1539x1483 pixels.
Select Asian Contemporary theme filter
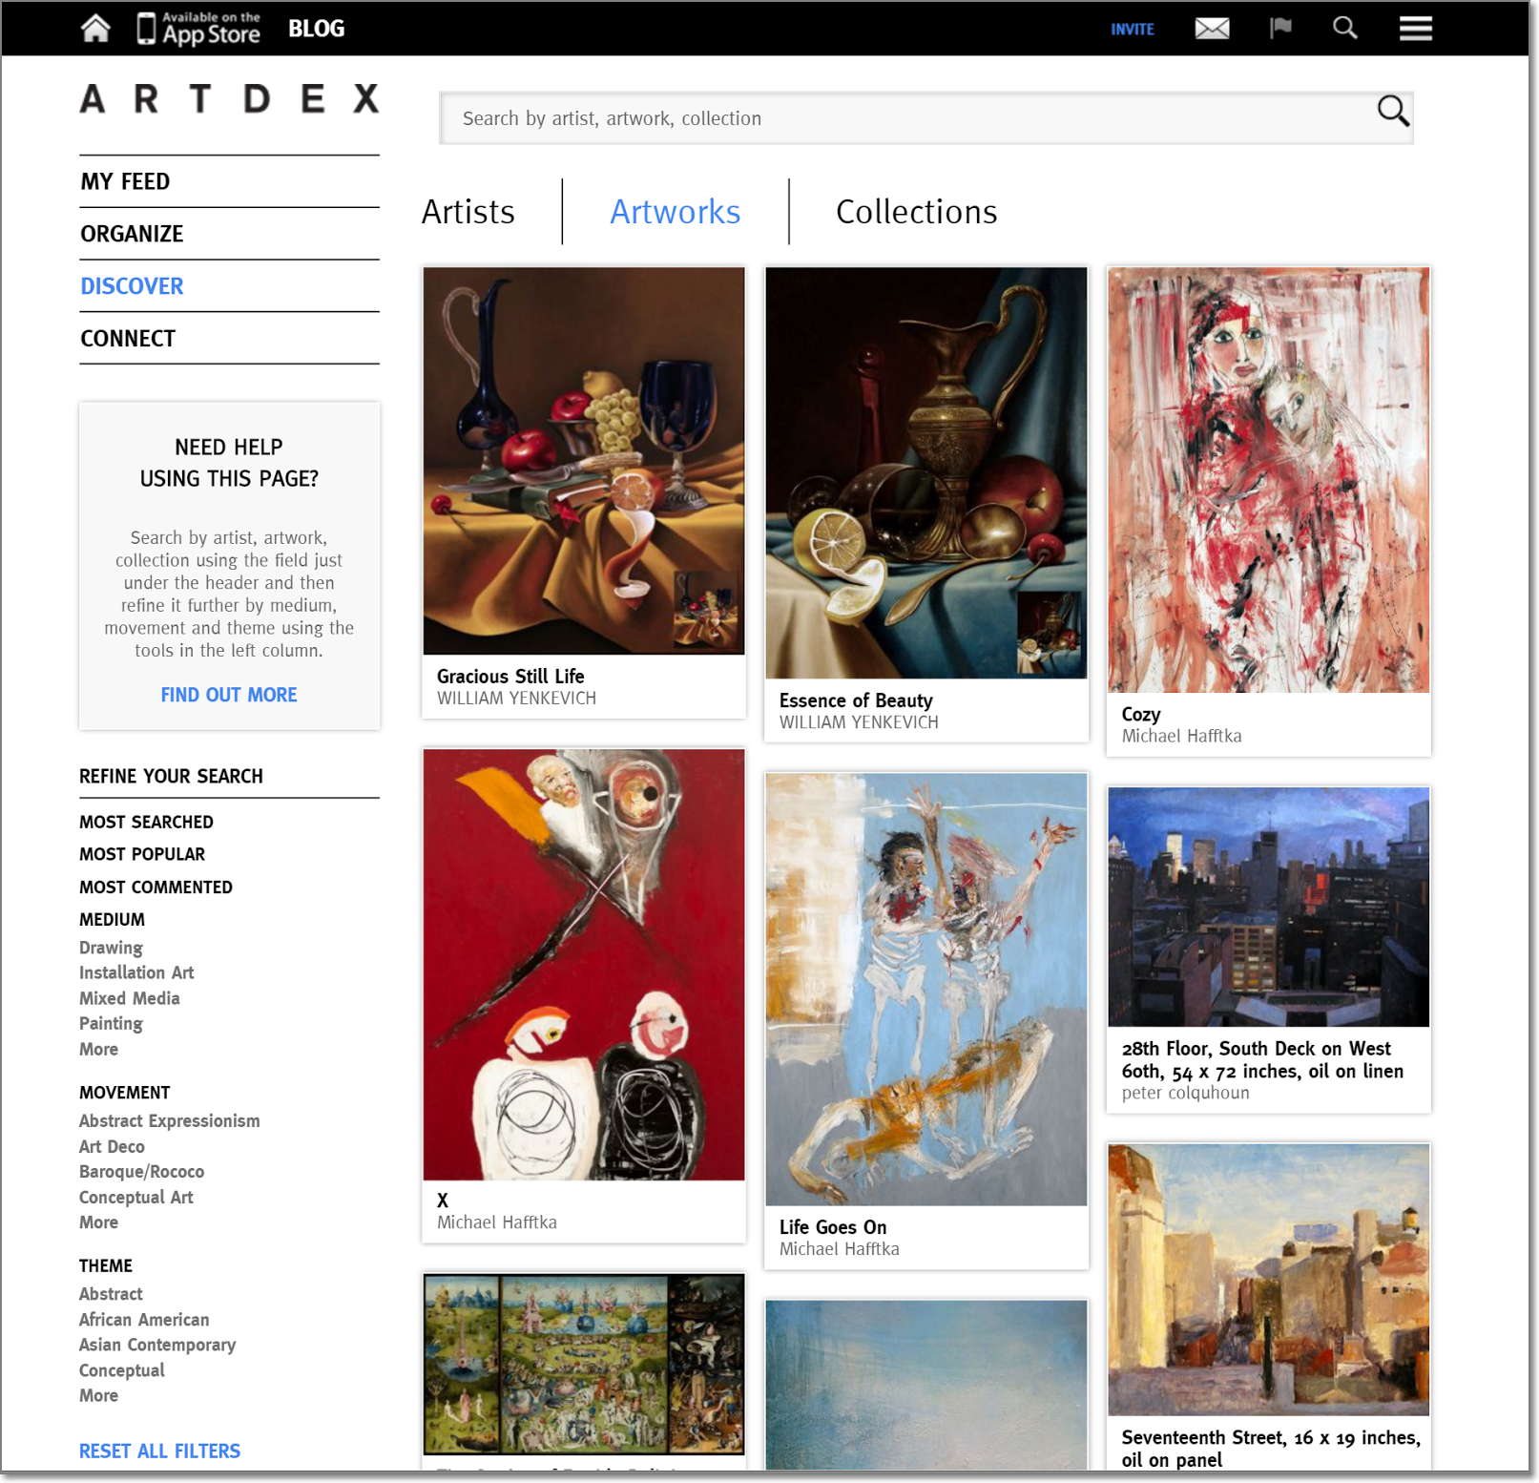[157, 1345]
